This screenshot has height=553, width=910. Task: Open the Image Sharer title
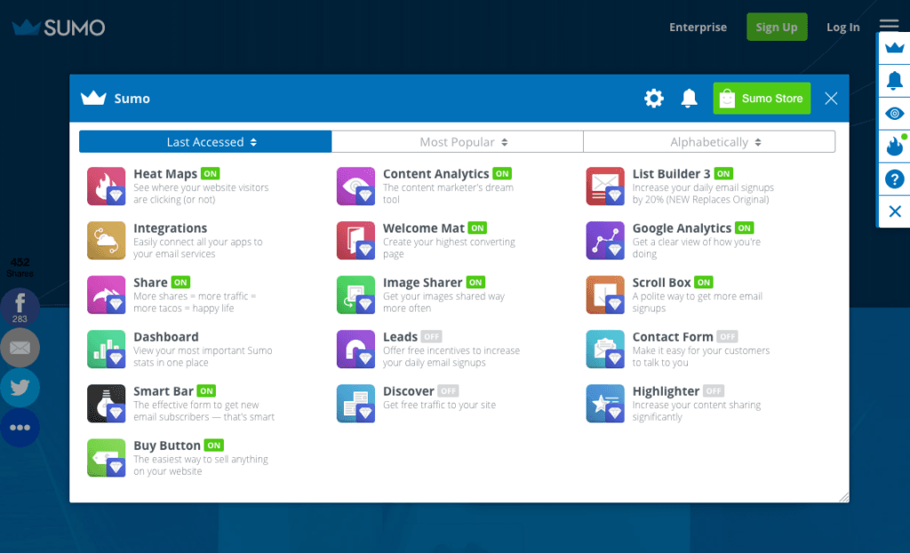[x=422, y=282]
